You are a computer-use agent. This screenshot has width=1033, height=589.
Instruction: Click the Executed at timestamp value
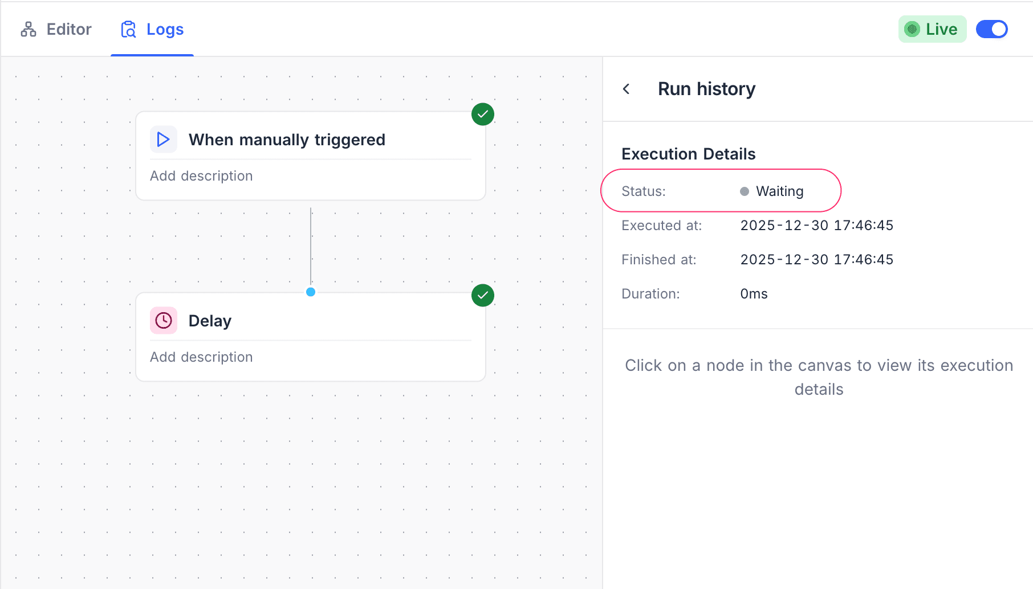816,226
